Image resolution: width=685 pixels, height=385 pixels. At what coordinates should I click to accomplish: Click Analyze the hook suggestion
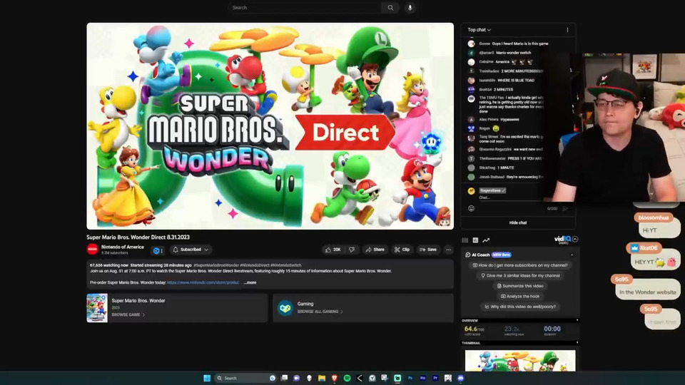point(520,296)
